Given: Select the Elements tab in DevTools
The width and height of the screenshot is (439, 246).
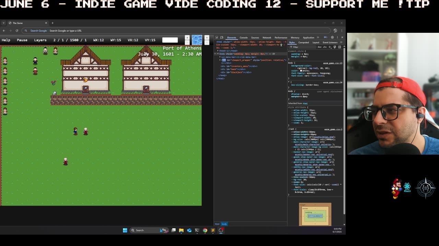Looking at the screenshot, I should click(232, 38).
